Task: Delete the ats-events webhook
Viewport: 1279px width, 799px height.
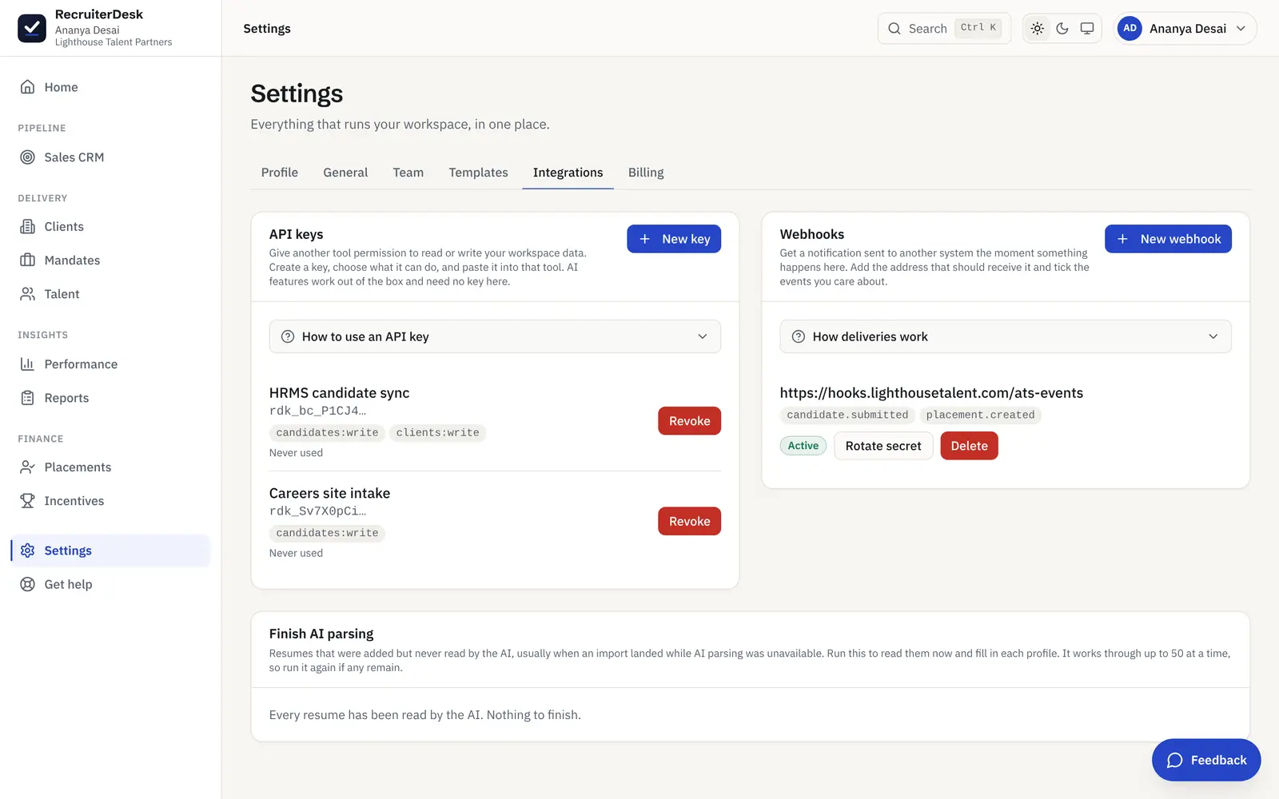Action: coord(969,446)
